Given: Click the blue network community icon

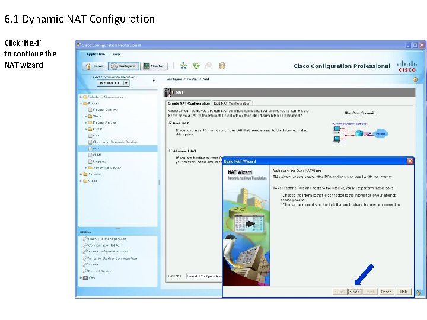Looking at the screenshot, I should [183, 66].
